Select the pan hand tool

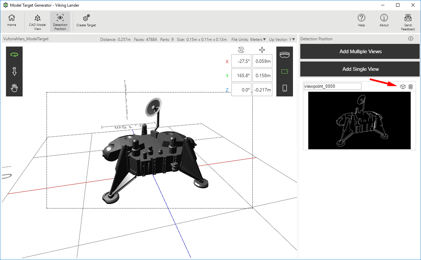14,88
